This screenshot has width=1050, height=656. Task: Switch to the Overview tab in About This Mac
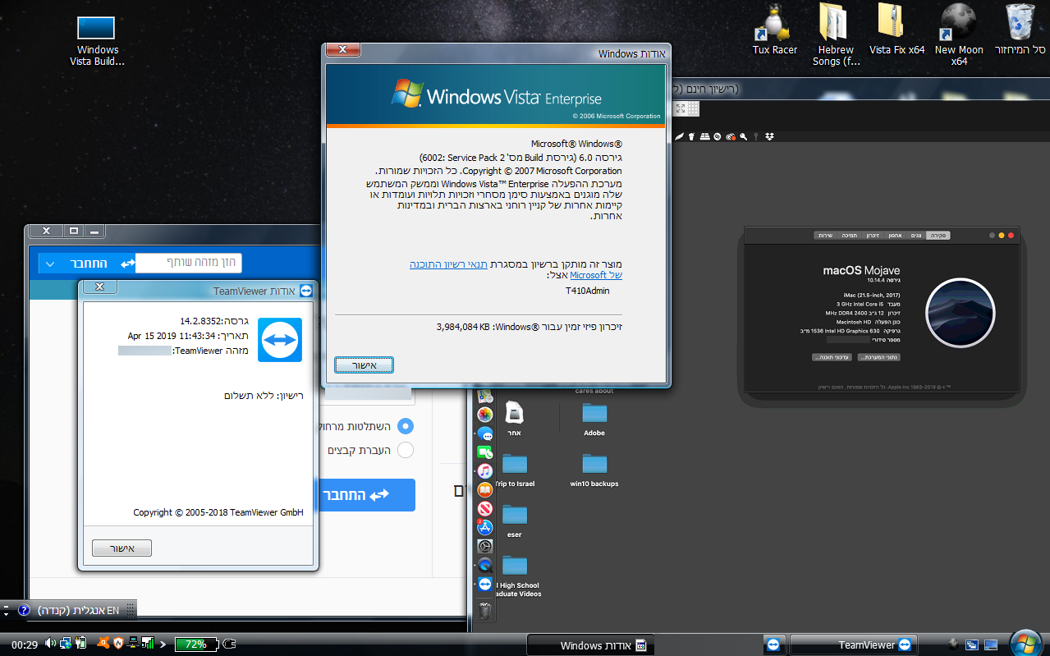938,236
